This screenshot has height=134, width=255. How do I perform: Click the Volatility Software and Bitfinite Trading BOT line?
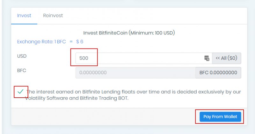pyautogui.click(x=76, y=98)
